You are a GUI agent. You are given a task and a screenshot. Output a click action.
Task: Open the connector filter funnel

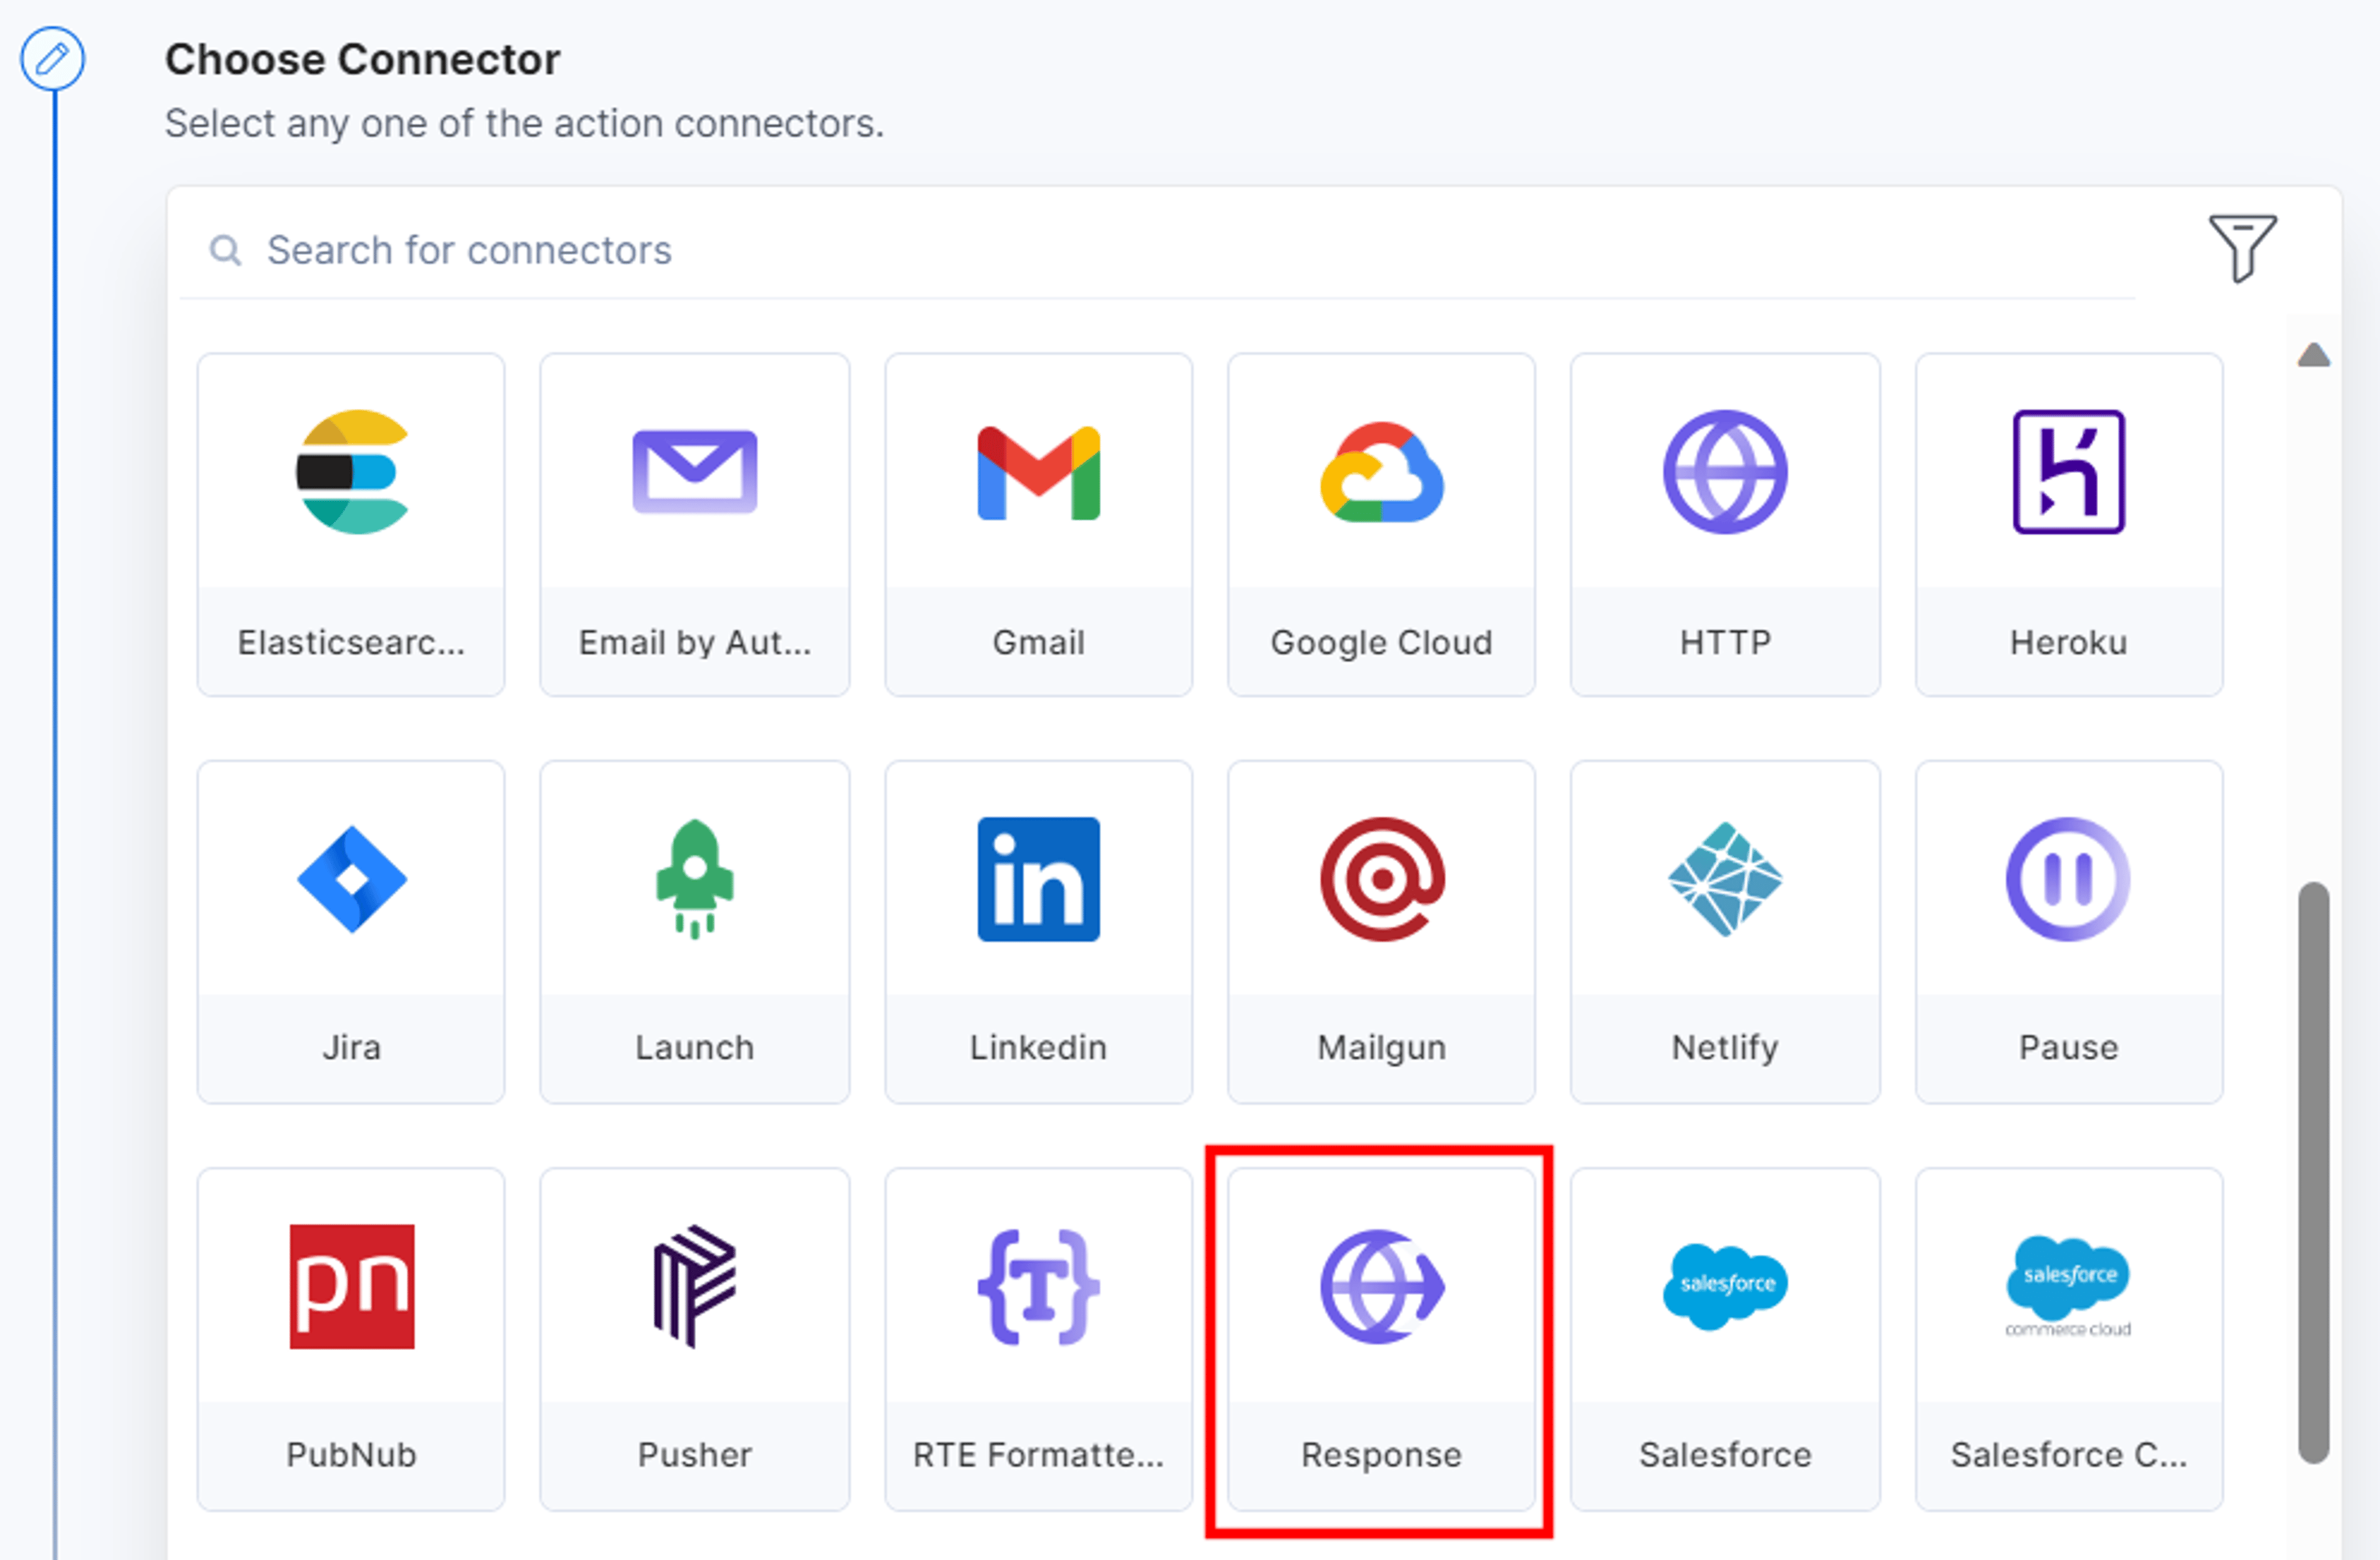click(x=2242, y=248)
